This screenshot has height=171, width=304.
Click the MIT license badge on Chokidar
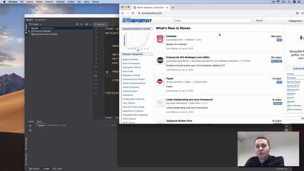coord(279,40)
